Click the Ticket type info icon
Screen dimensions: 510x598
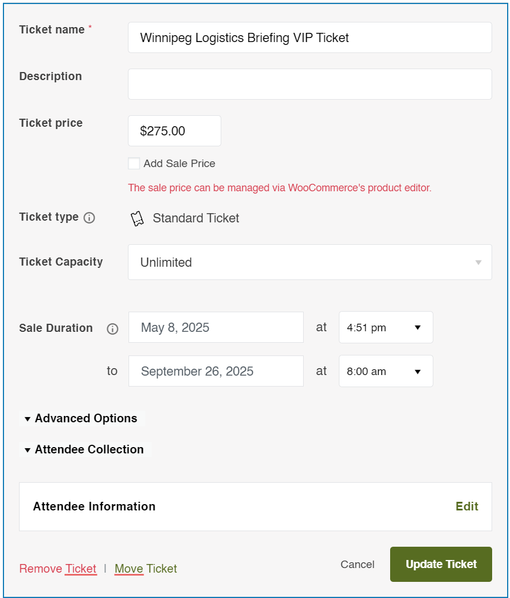pos(89,218)
